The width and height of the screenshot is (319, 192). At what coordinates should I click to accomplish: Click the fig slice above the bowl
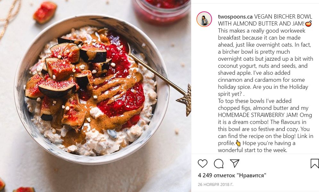pos(45,12)
